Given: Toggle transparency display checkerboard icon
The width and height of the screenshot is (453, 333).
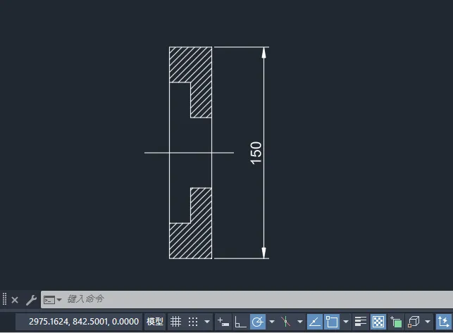Looking at the screenshot, I should pyautogui.click(x=378, y=322).
